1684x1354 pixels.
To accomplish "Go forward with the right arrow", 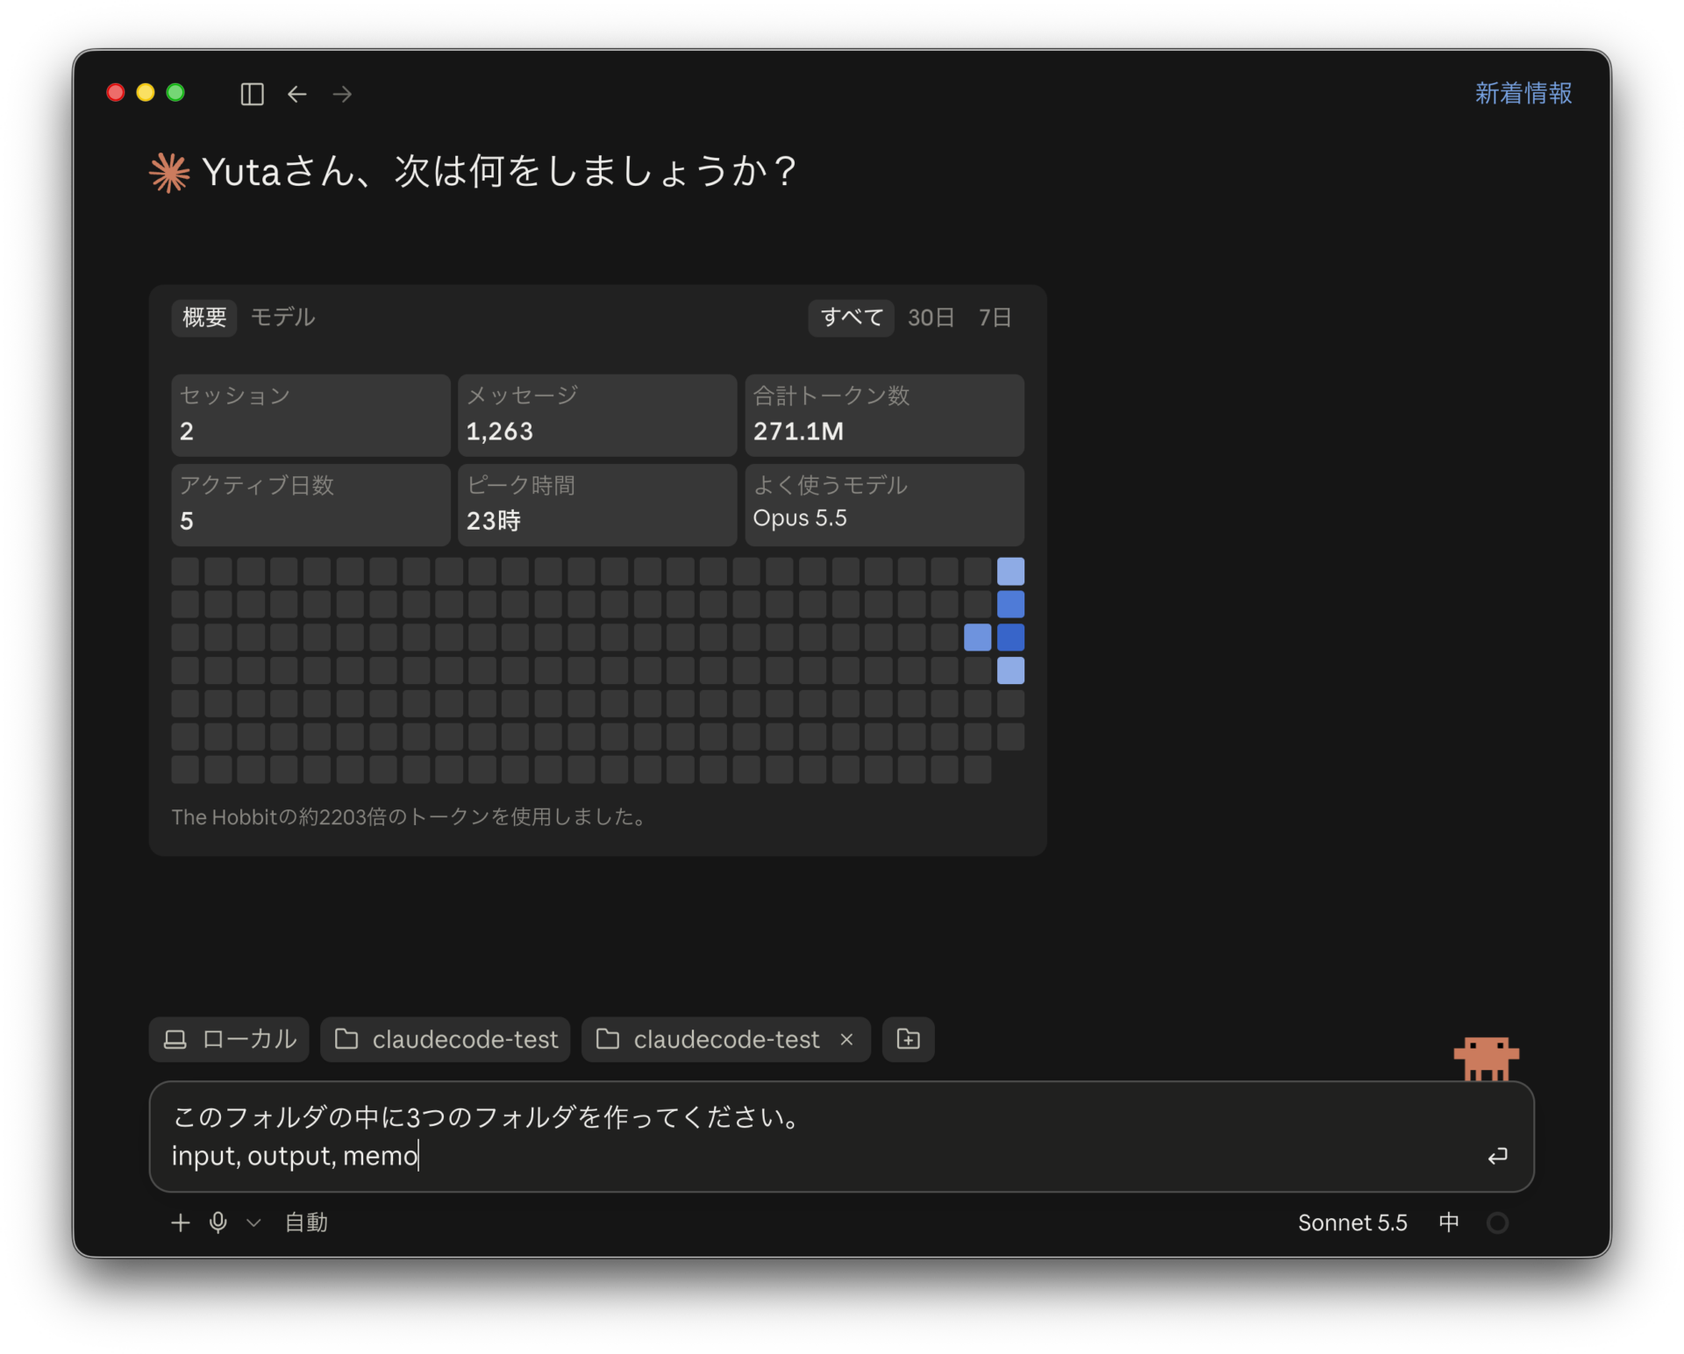I will pos(343,94).
